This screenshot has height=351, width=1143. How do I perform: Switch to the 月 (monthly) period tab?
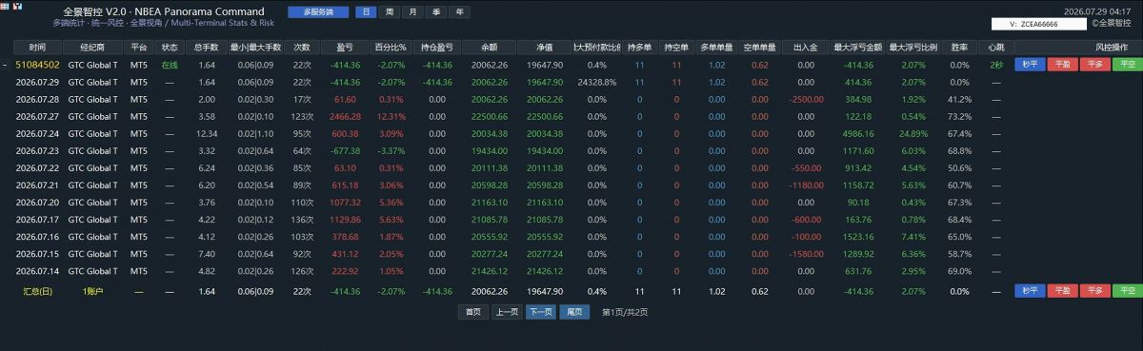(412, 12)
